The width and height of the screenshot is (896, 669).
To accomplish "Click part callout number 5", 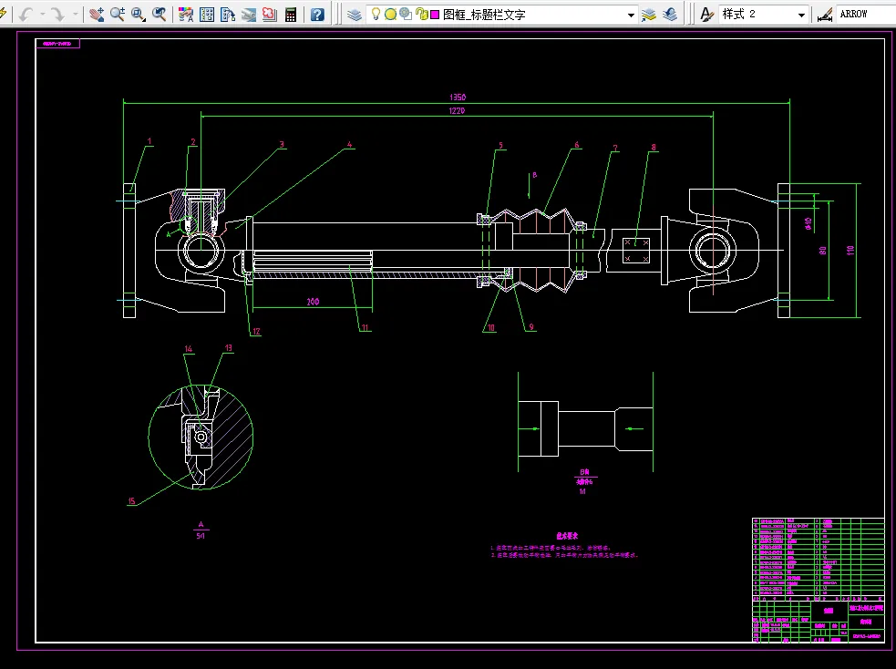I will pos(500,146).
